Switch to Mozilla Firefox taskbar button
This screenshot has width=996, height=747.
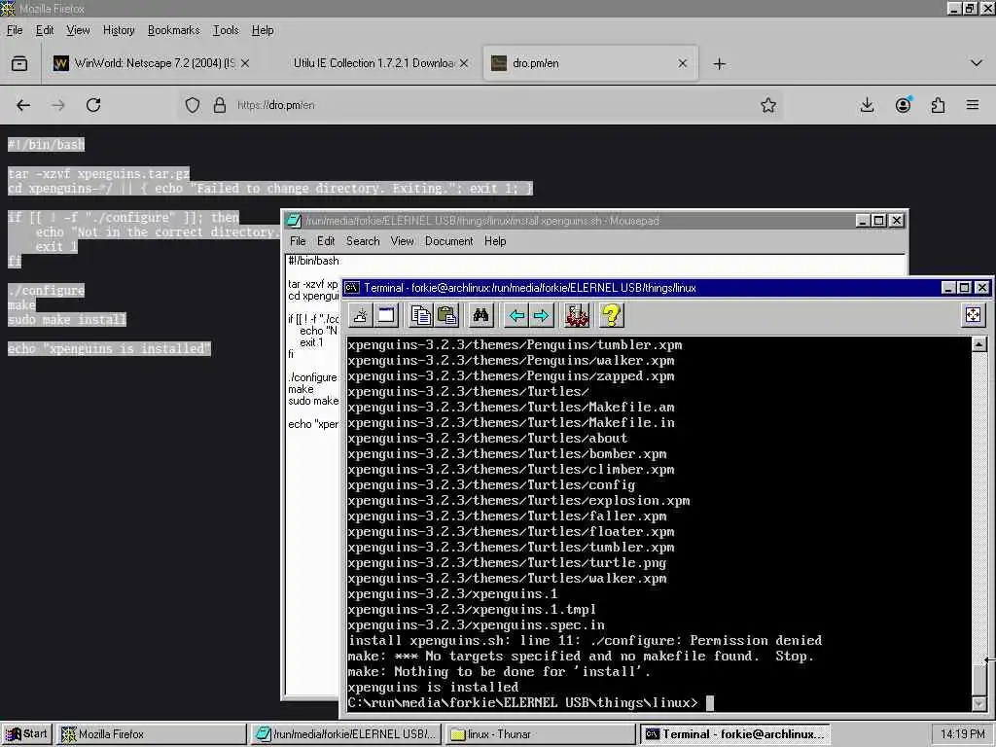tap(151, 734)
